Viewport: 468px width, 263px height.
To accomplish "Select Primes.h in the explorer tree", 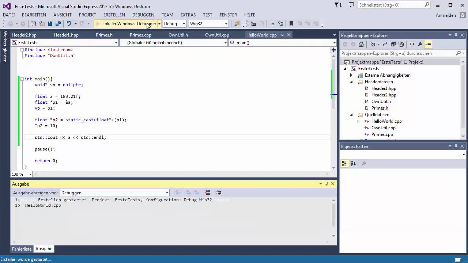I will [380, 108].
